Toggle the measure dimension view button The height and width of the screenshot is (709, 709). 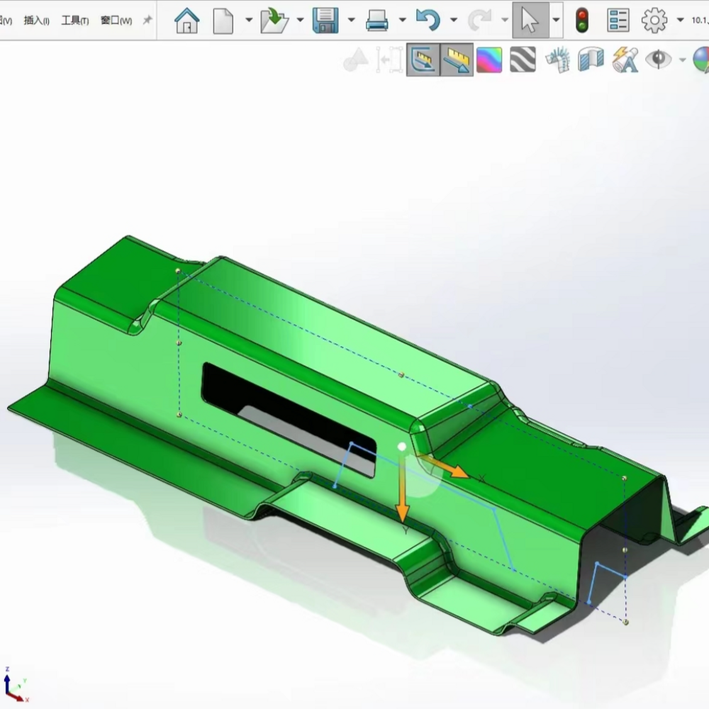pos(456,60)
